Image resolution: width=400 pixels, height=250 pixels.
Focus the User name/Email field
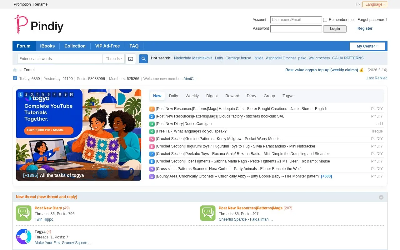[x=296, y=20]
